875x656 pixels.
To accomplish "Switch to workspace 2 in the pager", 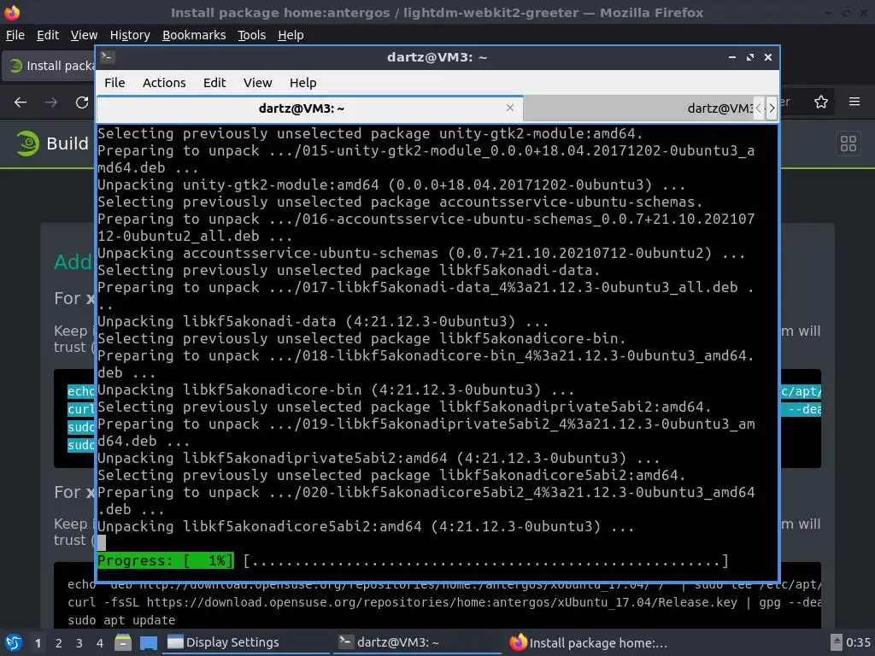I will [59, 643].
